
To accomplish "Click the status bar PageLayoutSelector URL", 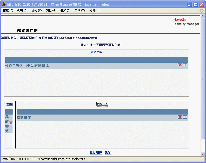I will [x=44, y=159].
